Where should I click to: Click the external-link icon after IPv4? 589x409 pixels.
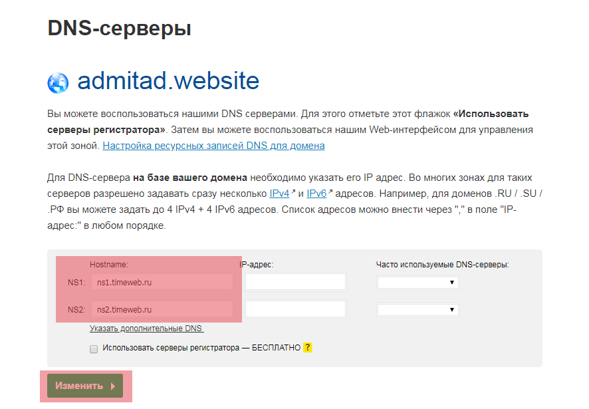coord(294,193)
